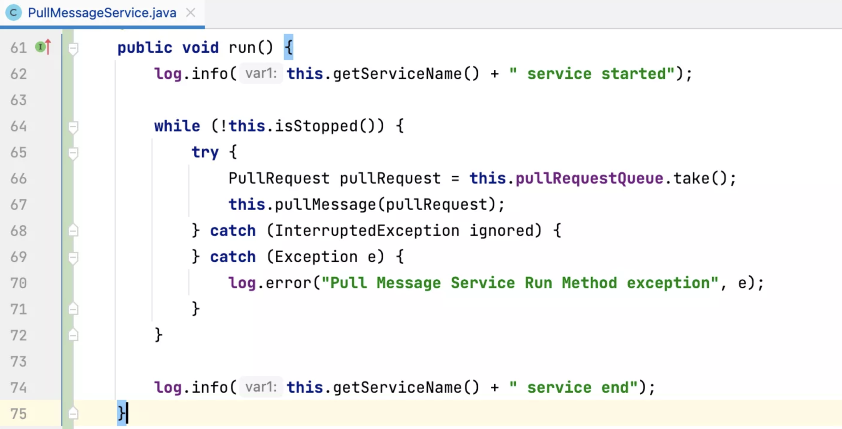Click the implements-method gutter icon on line 61

pyautogui.click(x=43, y=46)
